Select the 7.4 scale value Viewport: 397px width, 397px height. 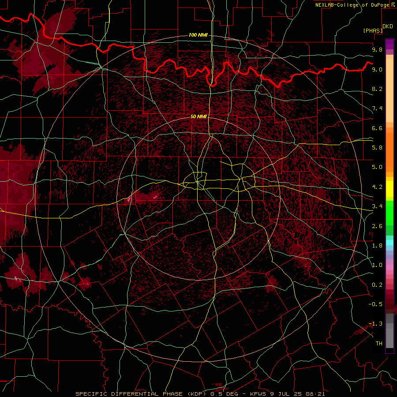click(377, 109)
